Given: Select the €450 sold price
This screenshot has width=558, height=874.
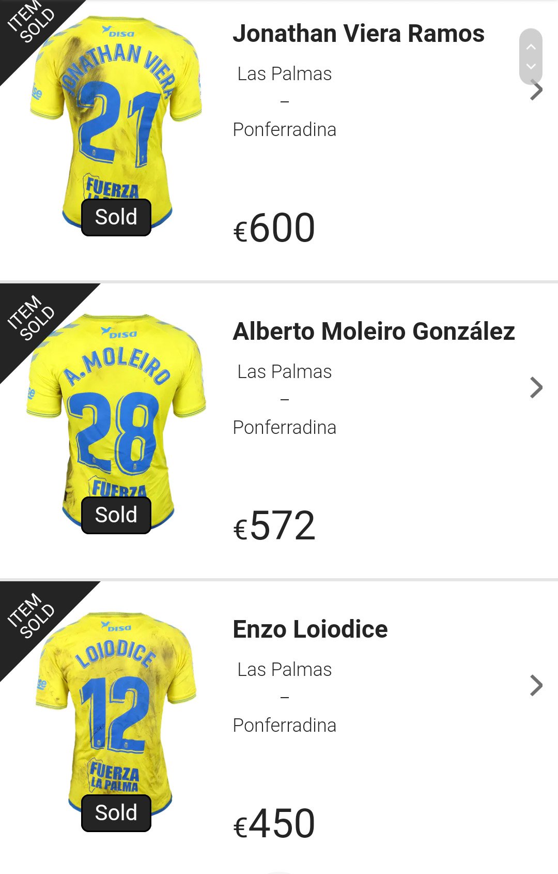Looking at the screenshot, I should point(274,824).
